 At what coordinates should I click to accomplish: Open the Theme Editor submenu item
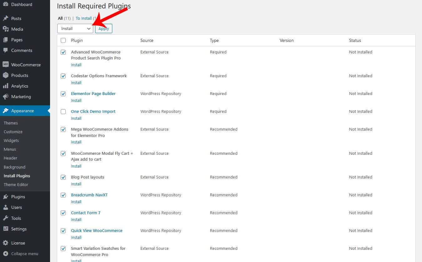point(16,184)
